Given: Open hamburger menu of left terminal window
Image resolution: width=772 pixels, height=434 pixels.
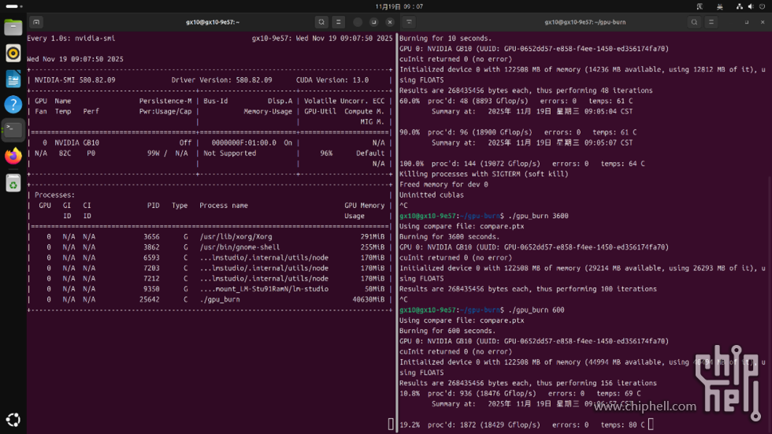Looking at the screenshot, I should pos(338,22).
